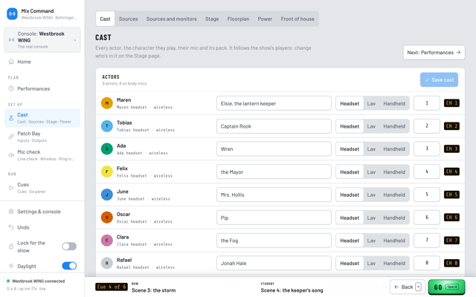
Task: Click Tobias's blue avatar
Action: 107,126
